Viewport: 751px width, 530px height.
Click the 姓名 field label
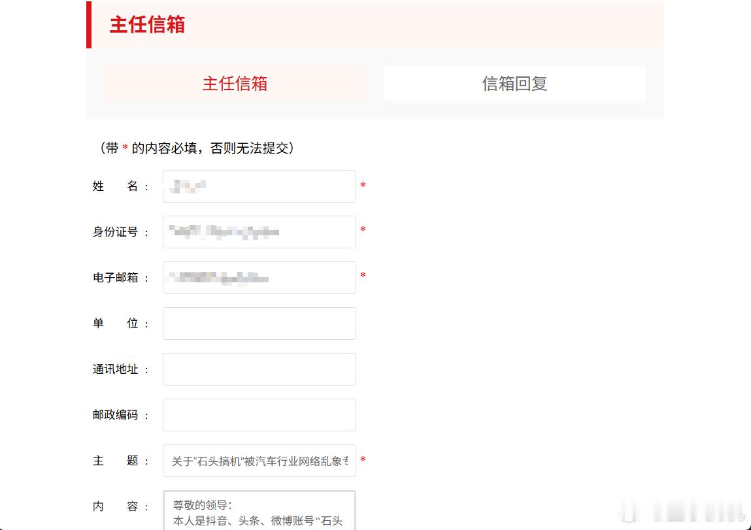coord(120,186)
